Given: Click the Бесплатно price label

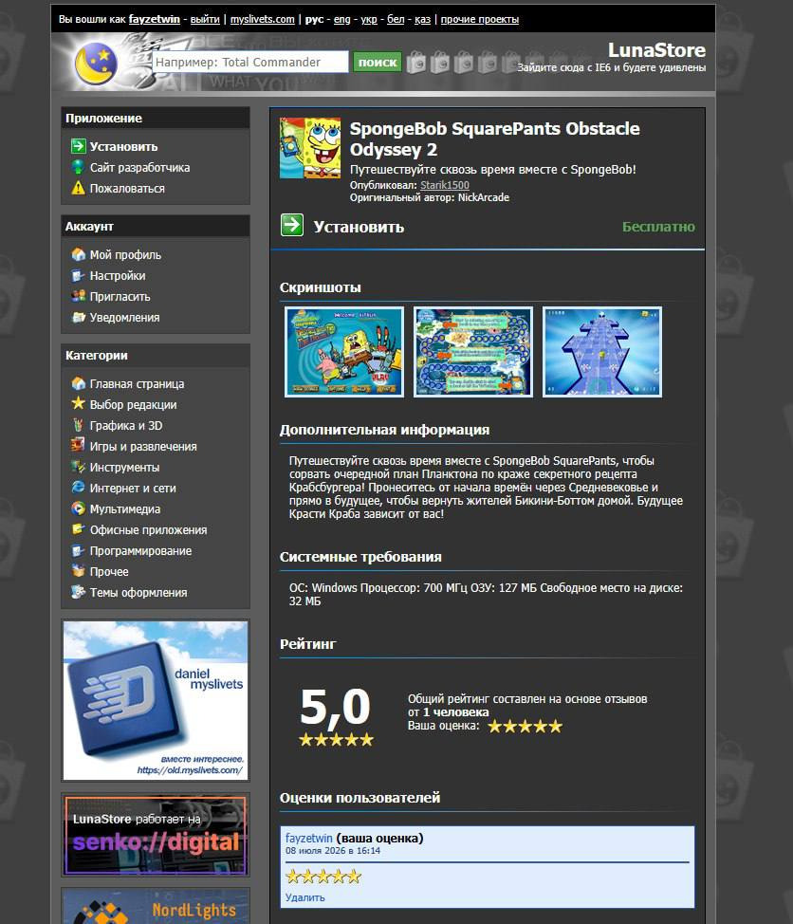Looking at the screenshot, I should pyautogui.click(x=658, y=227).
